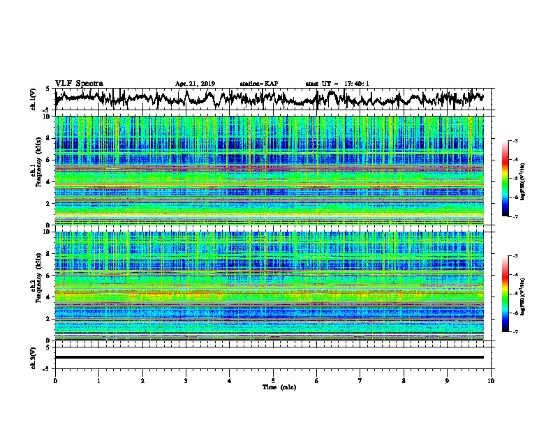Click the time axis tick label "7"
This screenshot has height=427, width=553.
(360, 381)
